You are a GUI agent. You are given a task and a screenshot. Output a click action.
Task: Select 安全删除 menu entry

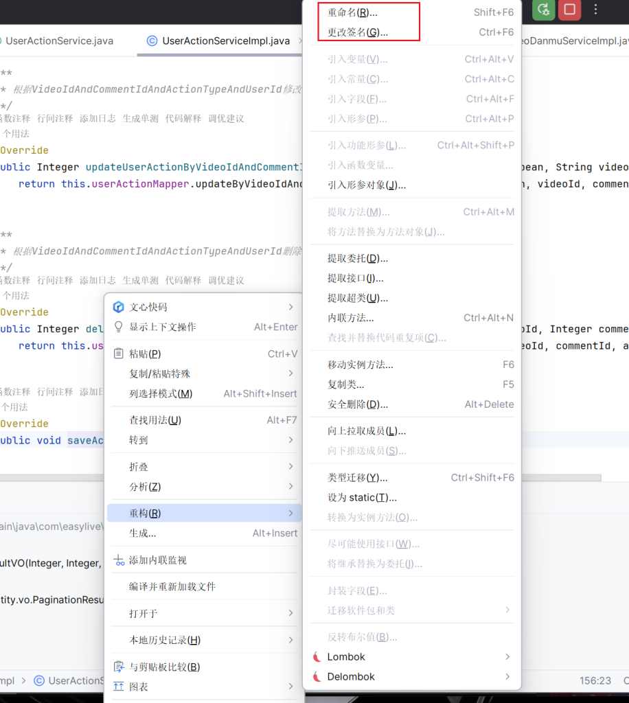pos(358,404)
